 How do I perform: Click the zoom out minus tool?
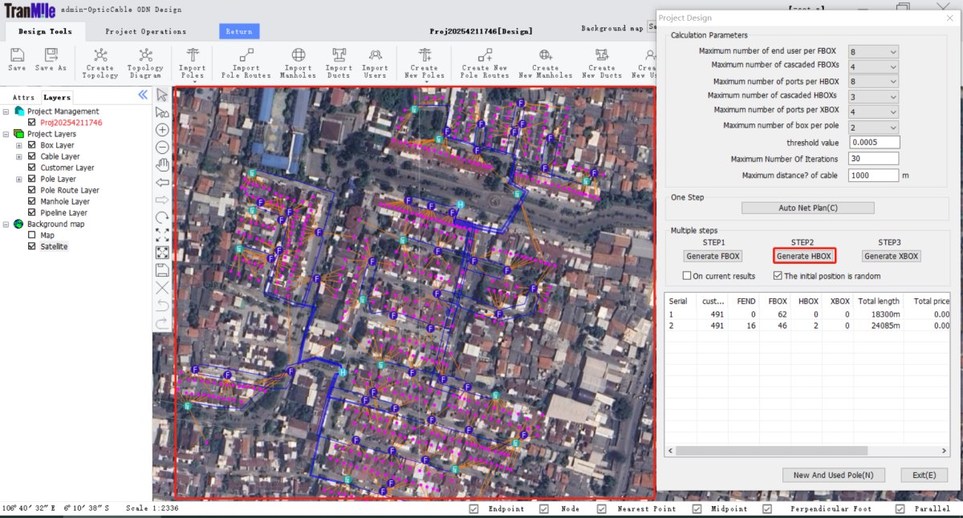[162, 148]
